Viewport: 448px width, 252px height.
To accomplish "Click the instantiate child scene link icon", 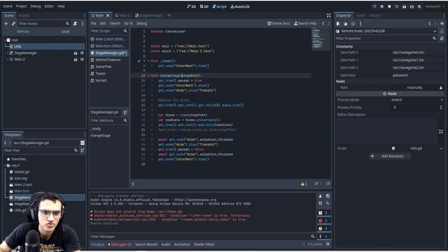I will [13, 24].
